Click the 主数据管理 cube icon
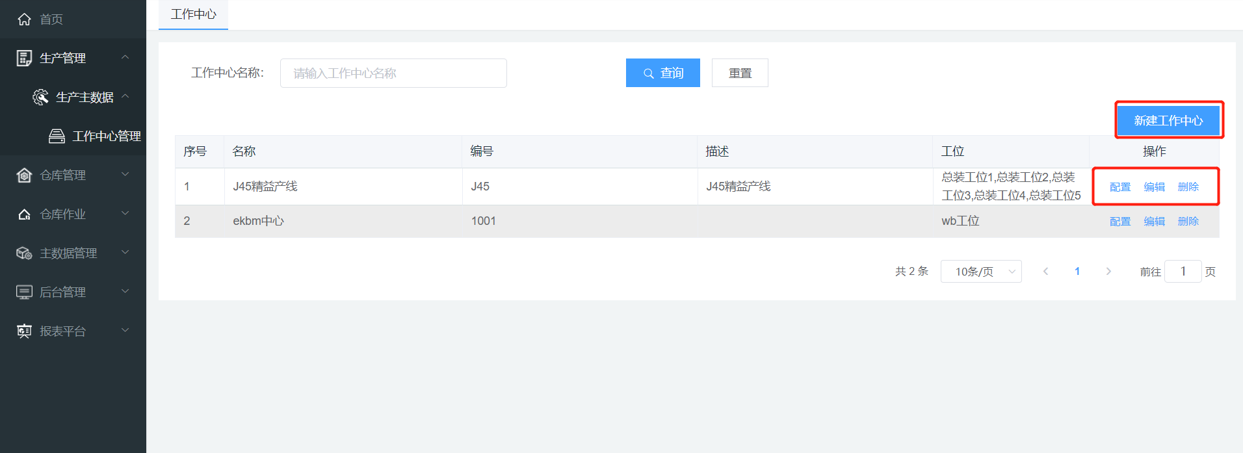This screenshot has width=1243, height=453. 24,253
